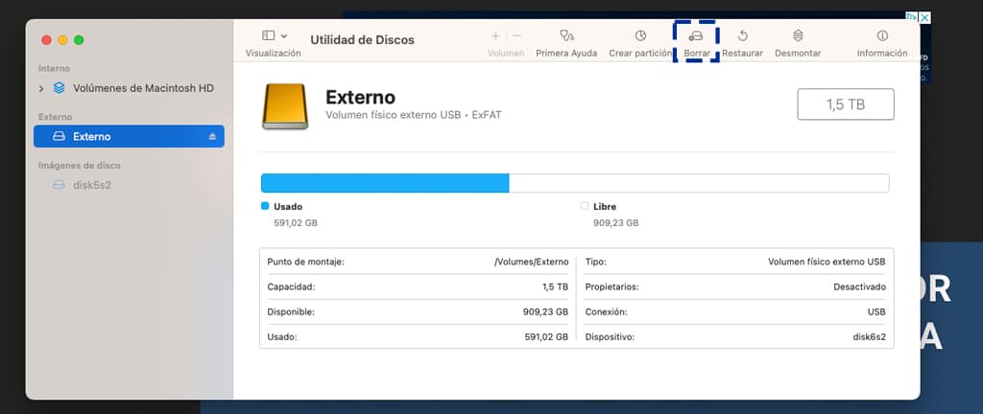Click the blue Usado legend swatch
This screenshot has width=983, height=414.
pyautogui.click(x=265, y=206)
